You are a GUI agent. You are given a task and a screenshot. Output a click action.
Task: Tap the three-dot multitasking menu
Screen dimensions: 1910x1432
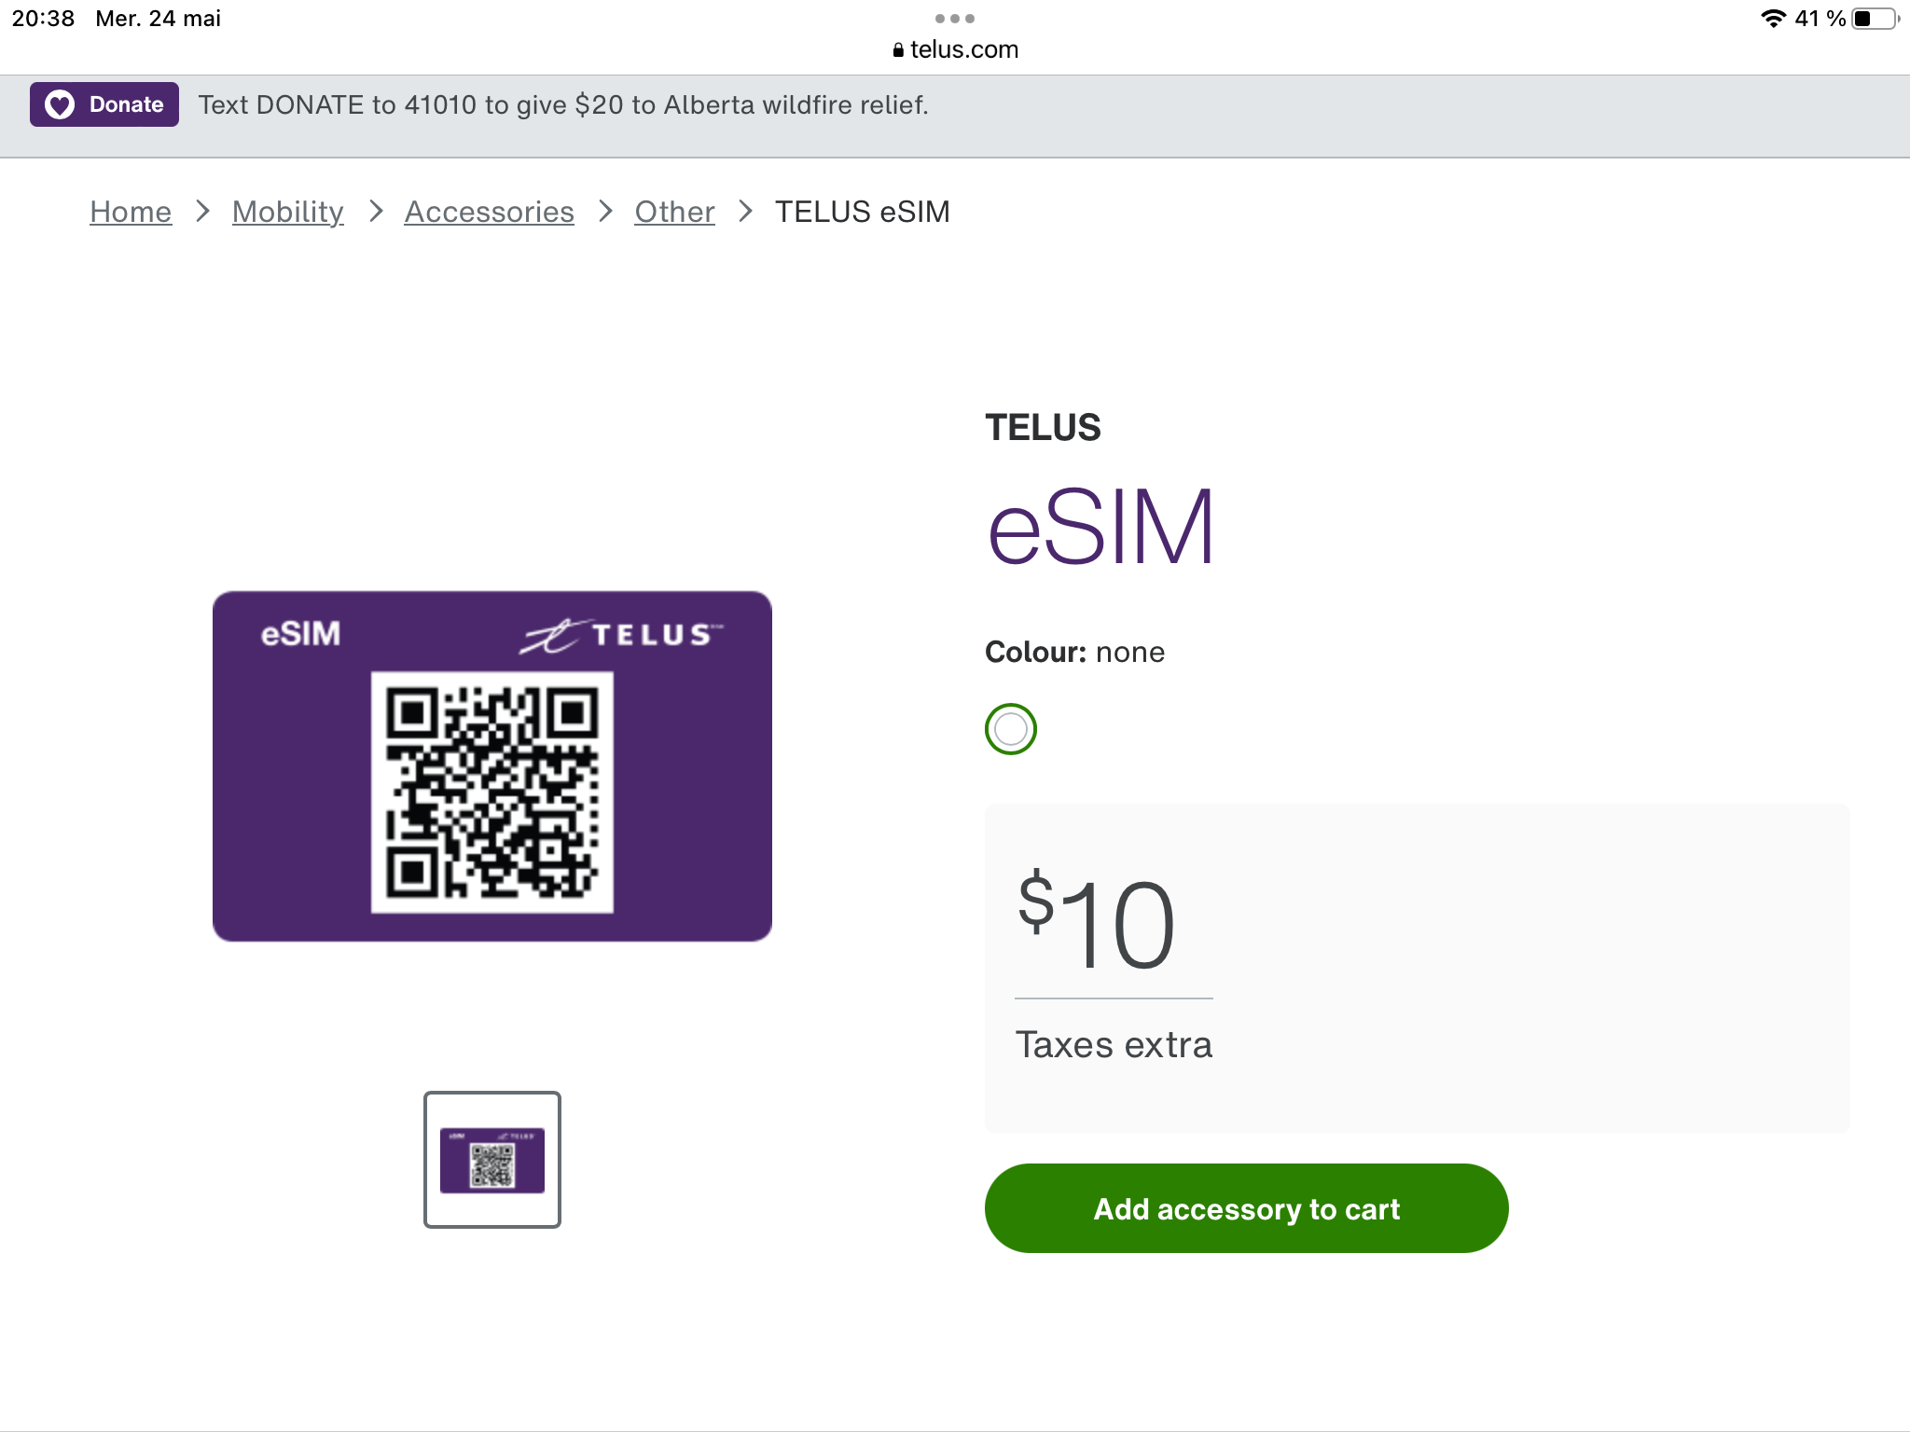click(x=954, y=19)
